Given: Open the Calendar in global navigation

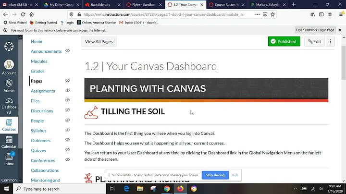Looking at the screenshot, I should click(9, 142).
